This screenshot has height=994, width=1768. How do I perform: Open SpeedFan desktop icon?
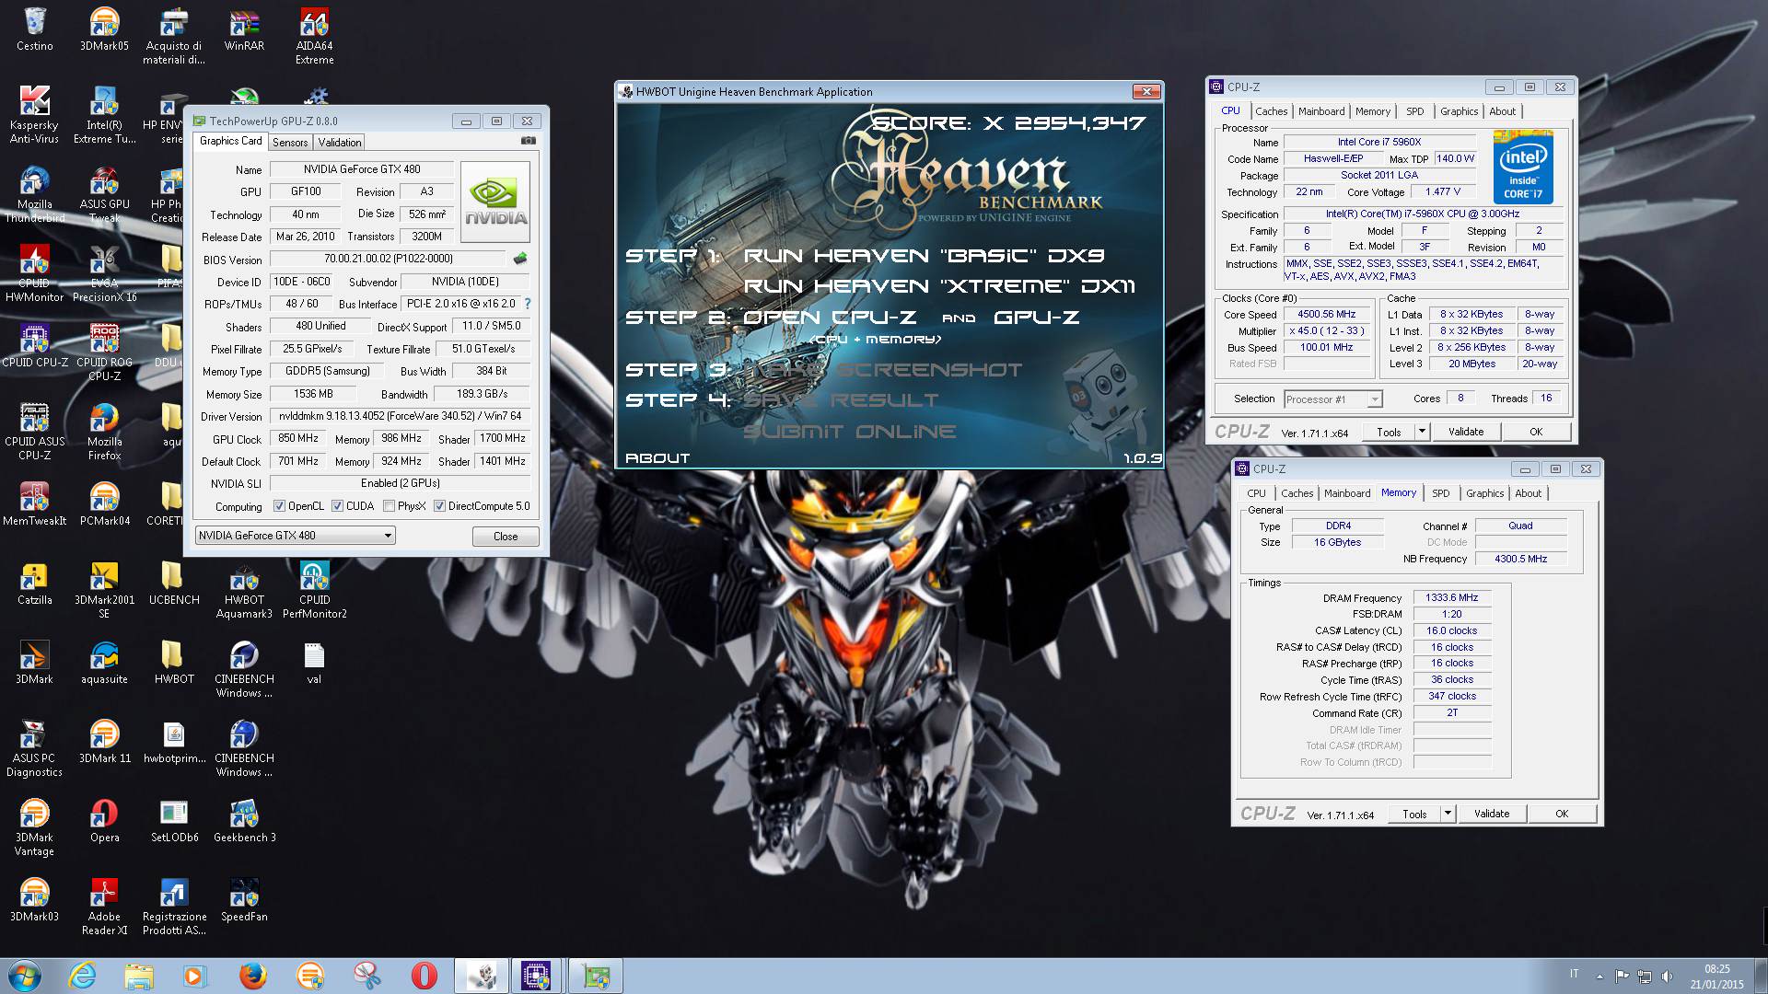point(244,899)
